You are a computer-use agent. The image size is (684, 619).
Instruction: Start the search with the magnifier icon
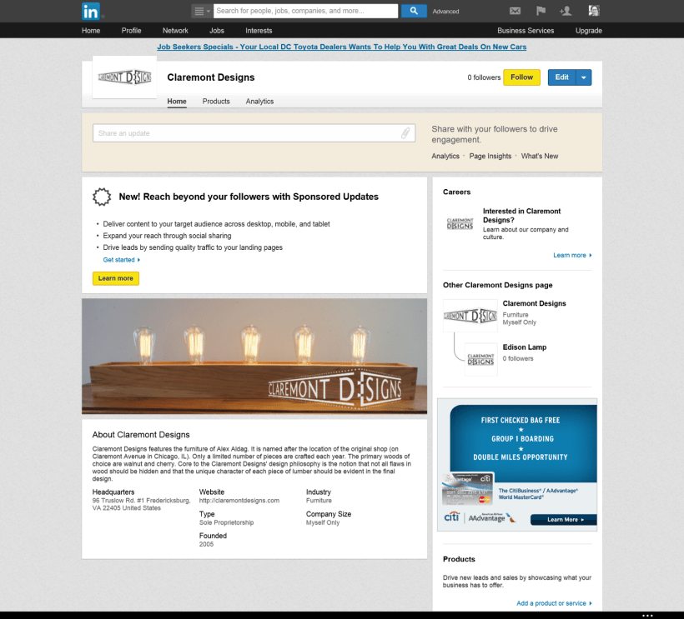[x=414, y=11]
